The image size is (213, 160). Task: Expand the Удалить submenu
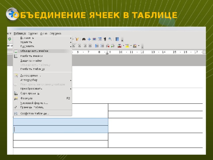(x=42, y=42)
